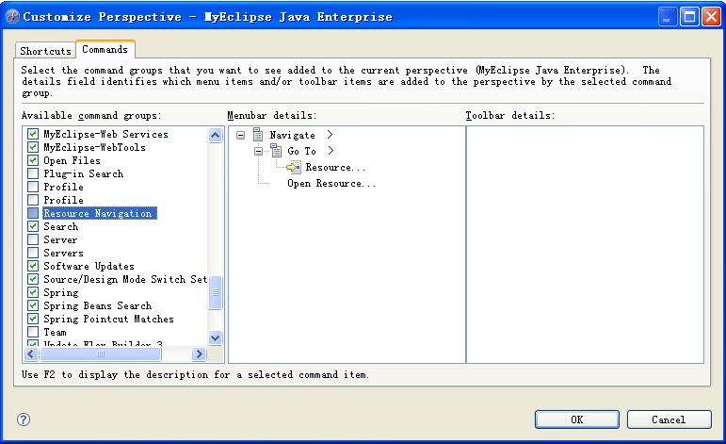Click the horizontal scroll right arrow
The image size is (726, 444).
click(199, 354)
